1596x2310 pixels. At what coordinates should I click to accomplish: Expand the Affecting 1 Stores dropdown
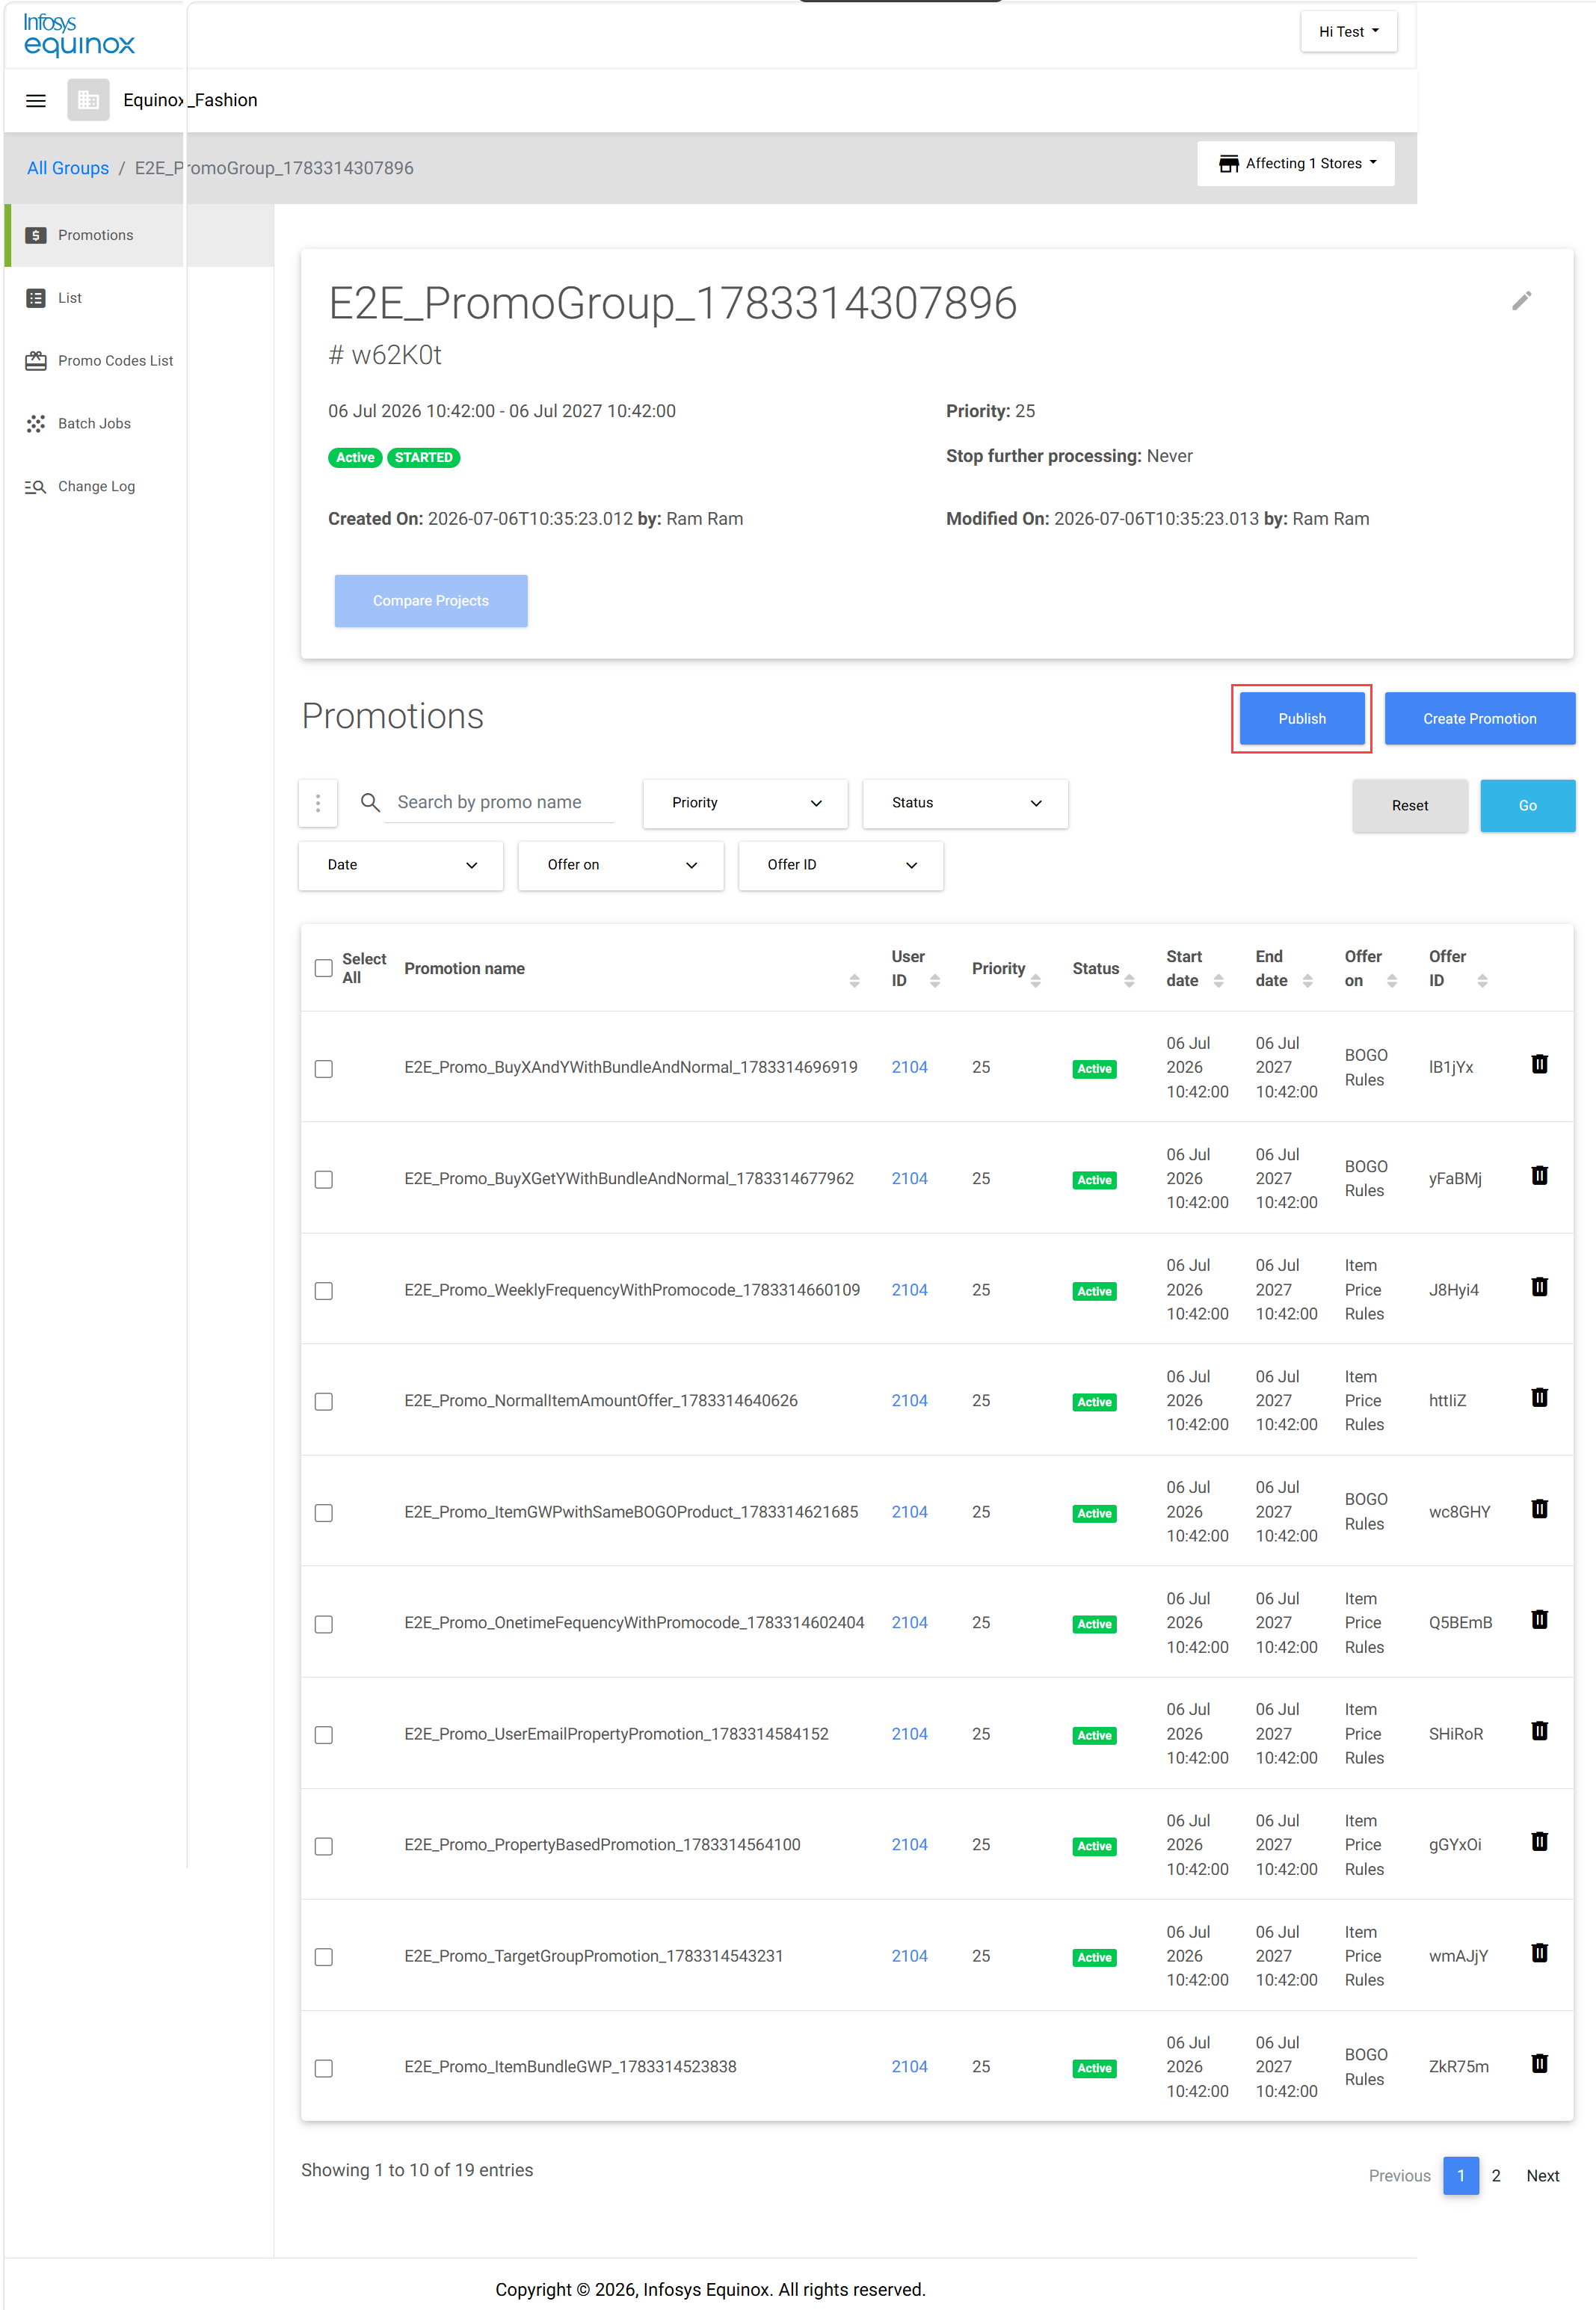1296,163
